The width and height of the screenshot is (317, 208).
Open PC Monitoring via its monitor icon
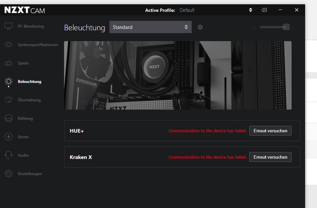pos(9,26)
